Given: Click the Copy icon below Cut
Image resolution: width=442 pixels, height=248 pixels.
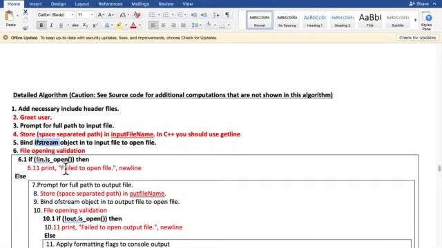Looking at the screenshot, I should click(x=26, y=20).
